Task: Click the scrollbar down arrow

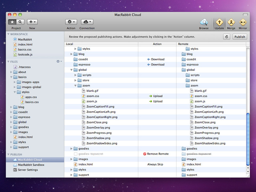Action: click(248, 172)
